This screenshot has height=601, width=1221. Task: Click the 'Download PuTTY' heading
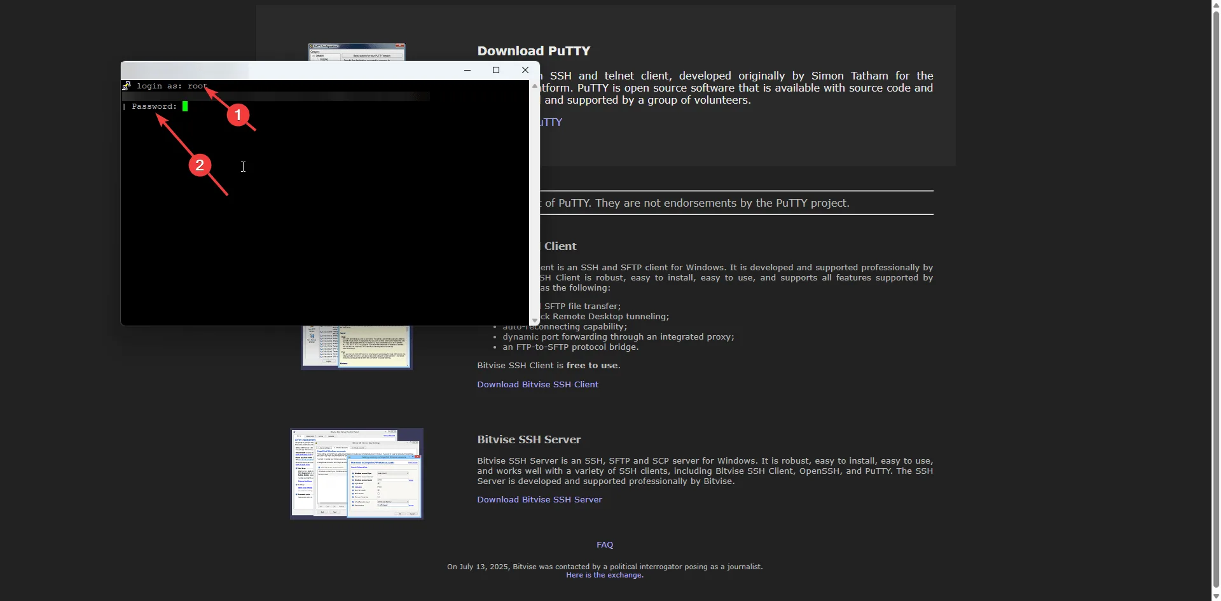click(534, 51)
